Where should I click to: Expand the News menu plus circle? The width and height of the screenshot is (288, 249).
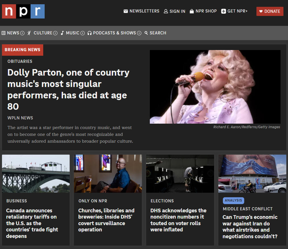pos(22,33)
